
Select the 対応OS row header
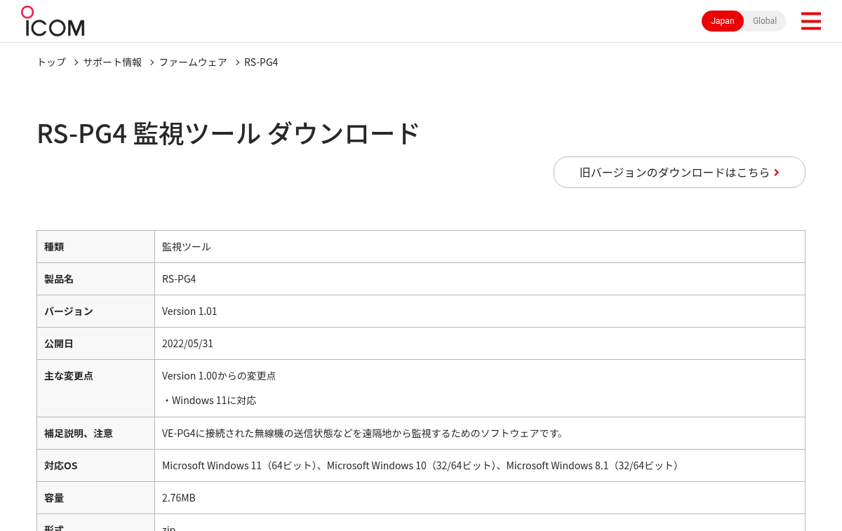(x=96, y=466)
